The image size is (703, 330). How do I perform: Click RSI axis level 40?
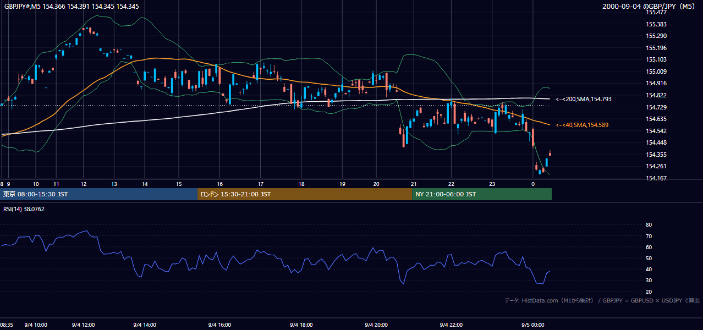pyautogui.click(x=649, y=269)
